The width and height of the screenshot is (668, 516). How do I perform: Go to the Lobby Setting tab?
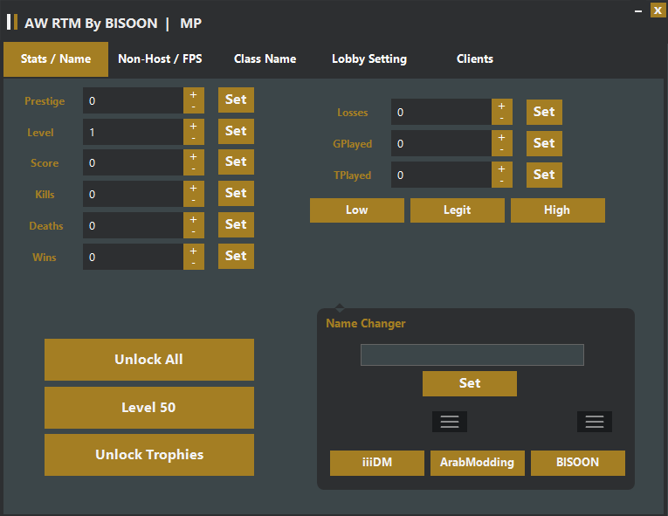pos(369,59)
